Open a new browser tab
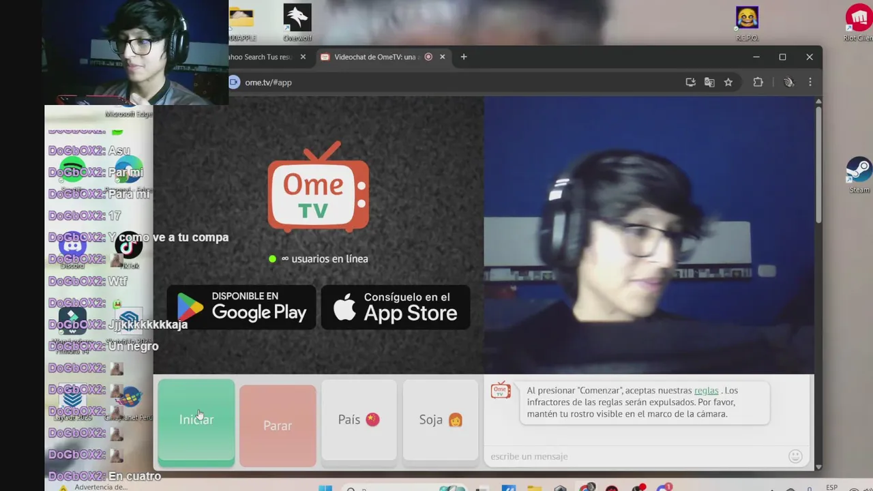This screenshot has width=873, height=491. click(464, 57)
